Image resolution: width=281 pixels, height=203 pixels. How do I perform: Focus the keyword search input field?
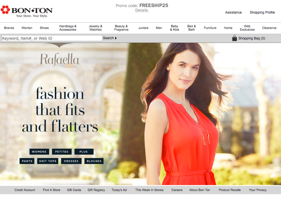click(52, 38)
